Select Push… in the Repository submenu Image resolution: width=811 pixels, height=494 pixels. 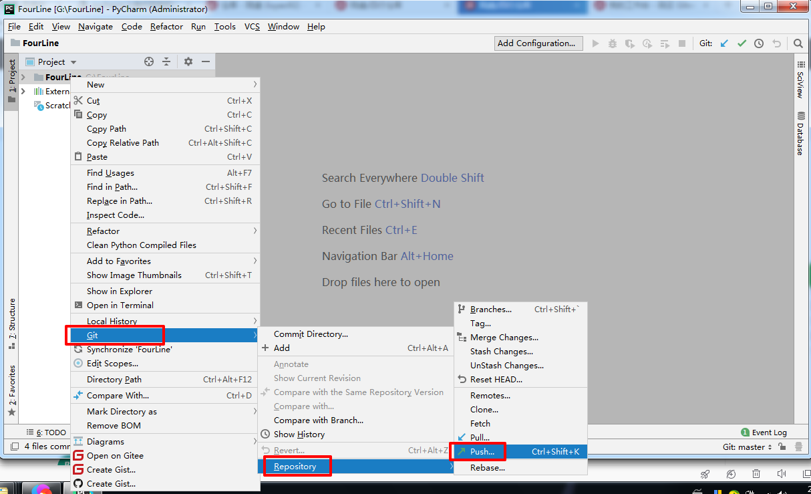(520, 451)
